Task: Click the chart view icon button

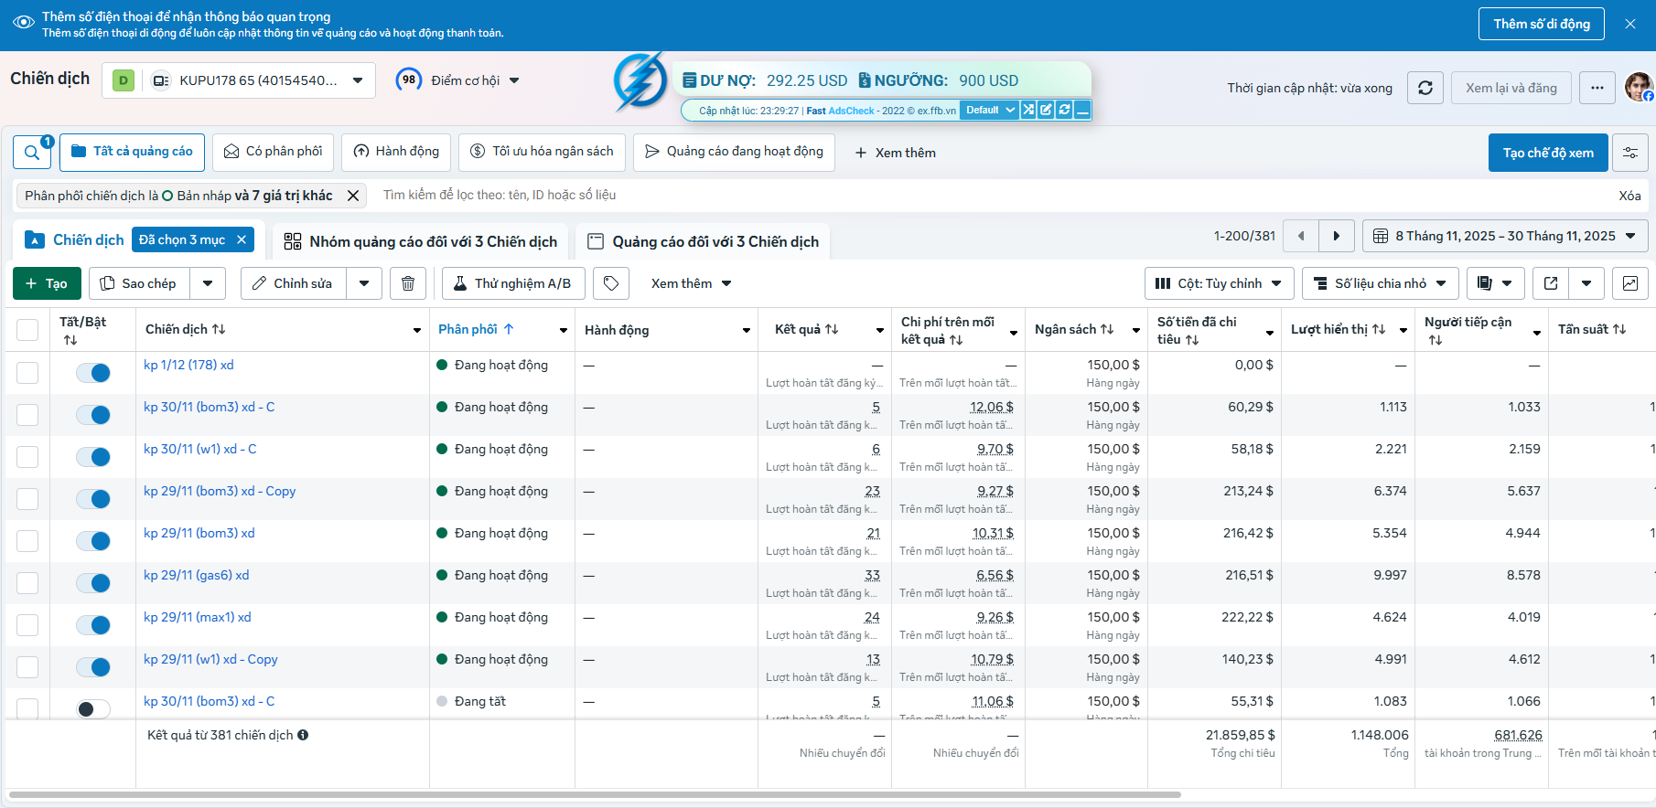Action: (x=1630, y=283)
